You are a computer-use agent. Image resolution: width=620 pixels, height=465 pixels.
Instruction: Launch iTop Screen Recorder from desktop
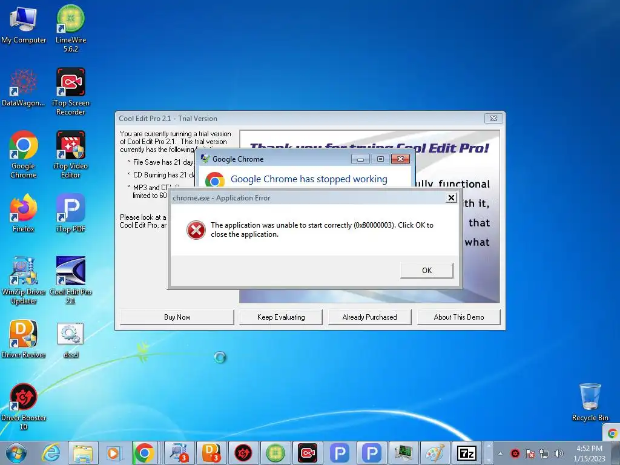70,91
